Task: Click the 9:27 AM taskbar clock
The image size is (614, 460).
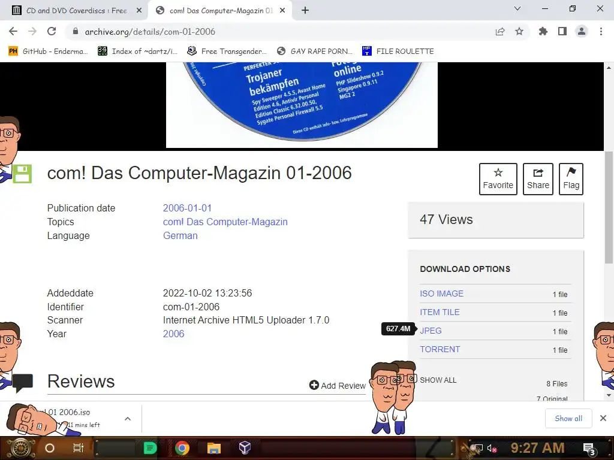Action: pos(537,447)
